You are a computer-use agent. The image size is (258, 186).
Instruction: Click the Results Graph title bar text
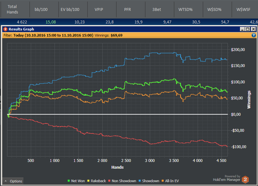pos(21,29)
